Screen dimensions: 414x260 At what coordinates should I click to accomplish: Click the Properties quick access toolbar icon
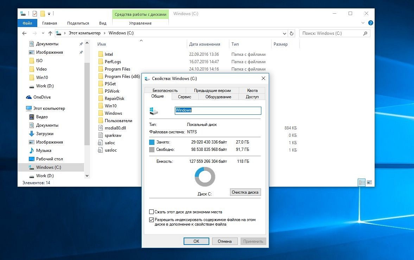click(34, 13)
